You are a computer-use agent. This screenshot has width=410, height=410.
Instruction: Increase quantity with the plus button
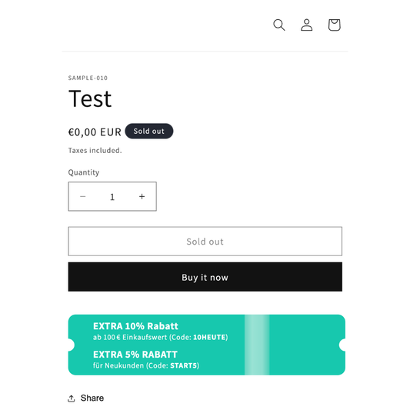pyautogui.click(x=142, y=196)
